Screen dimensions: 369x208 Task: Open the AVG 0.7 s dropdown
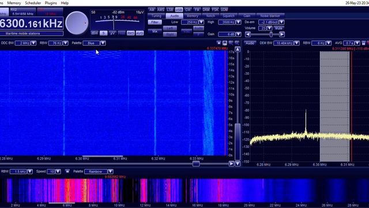[357, 43]
